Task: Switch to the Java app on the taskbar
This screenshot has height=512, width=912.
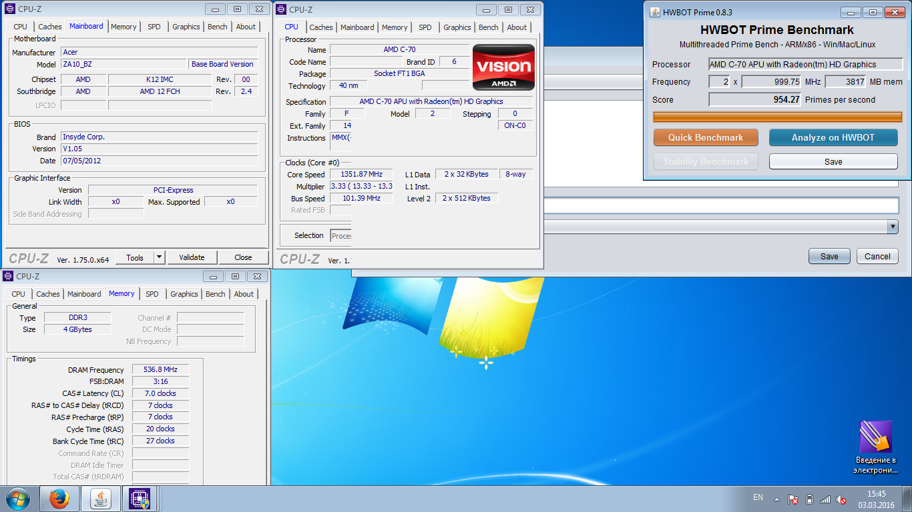Action: point(100,499)
